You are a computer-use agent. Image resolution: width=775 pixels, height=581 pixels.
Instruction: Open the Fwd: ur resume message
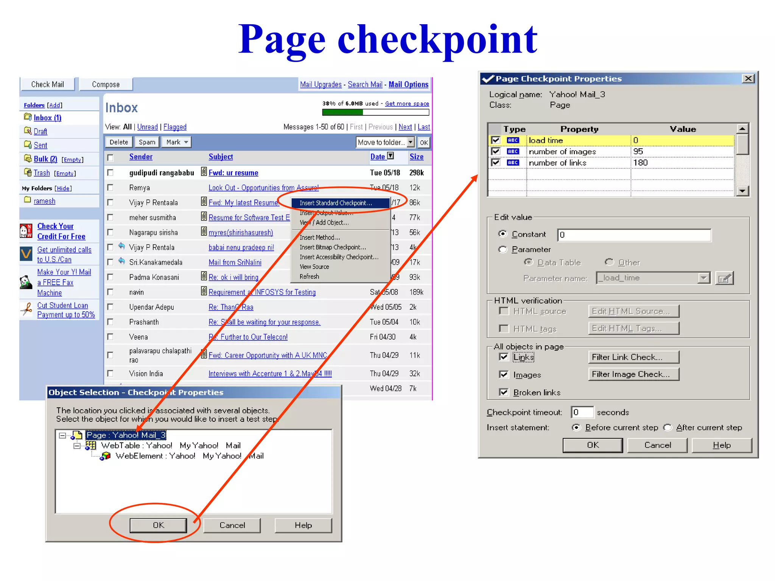233,173
